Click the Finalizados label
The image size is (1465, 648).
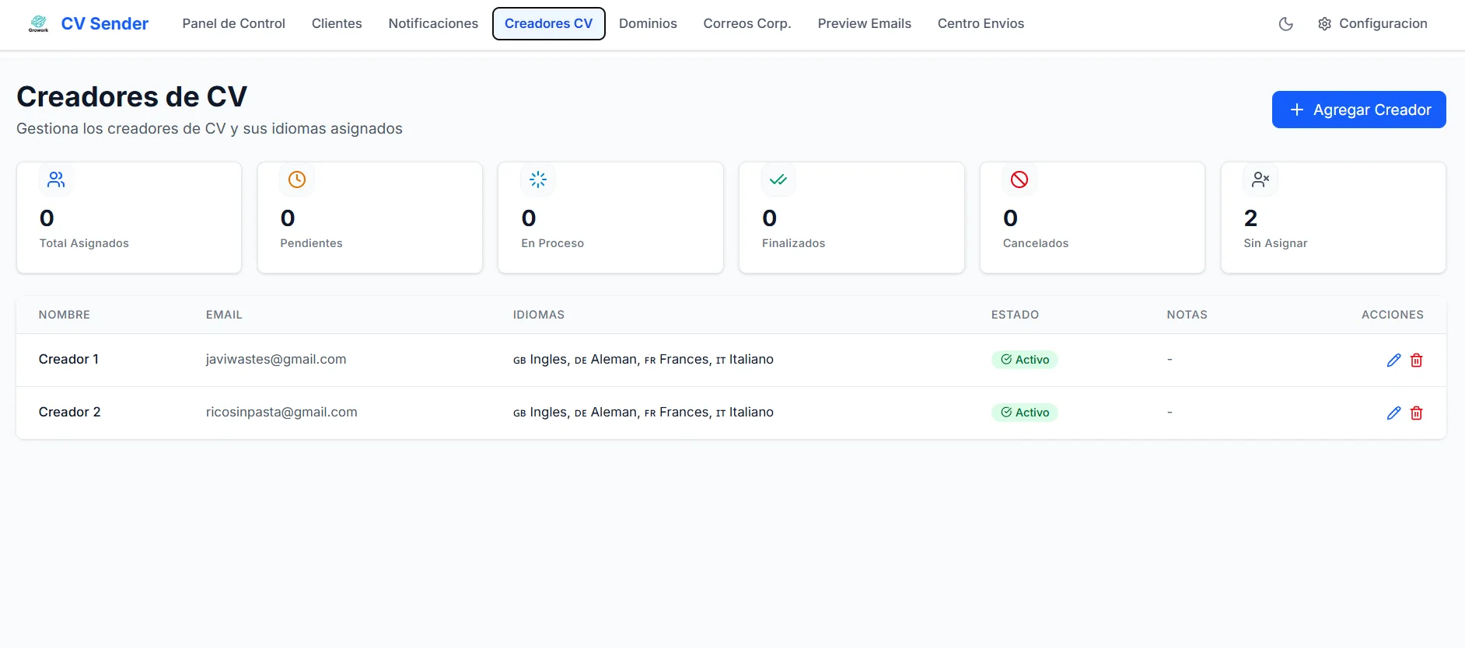(793, 243)
